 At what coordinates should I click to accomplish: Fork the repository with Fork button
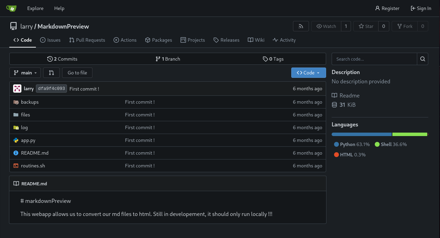pyautogui.click(x=404, y=27)
